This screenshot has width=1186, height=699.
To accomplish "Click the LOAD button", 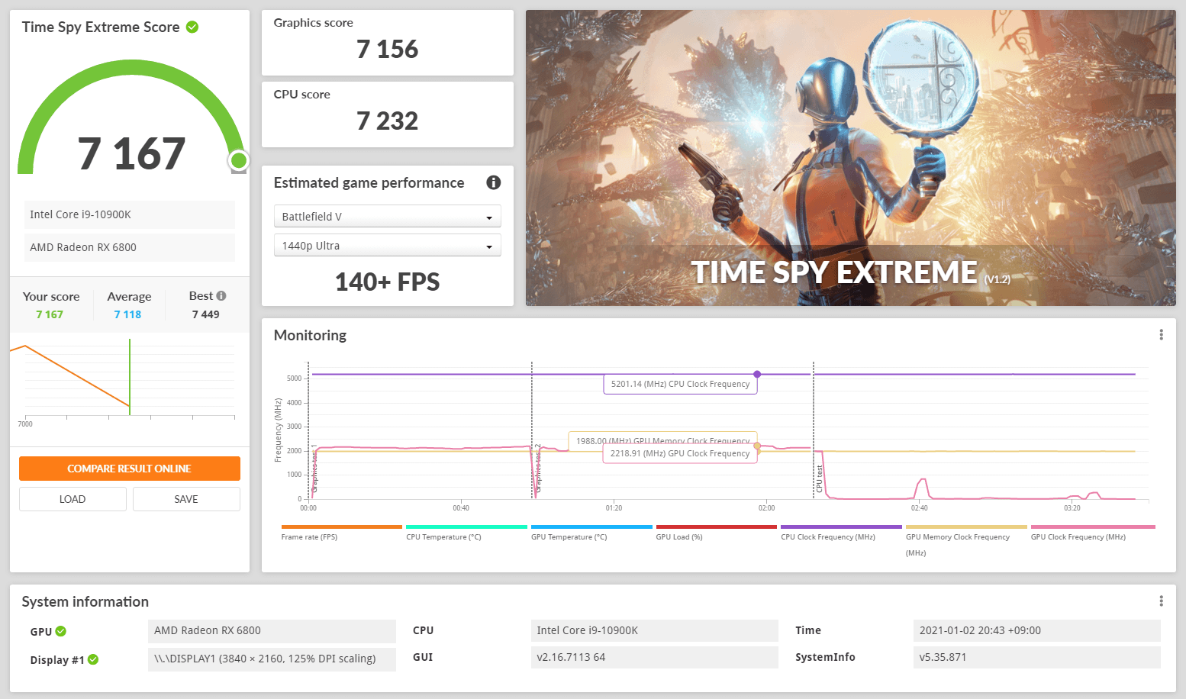I will (x=73, y=499).
